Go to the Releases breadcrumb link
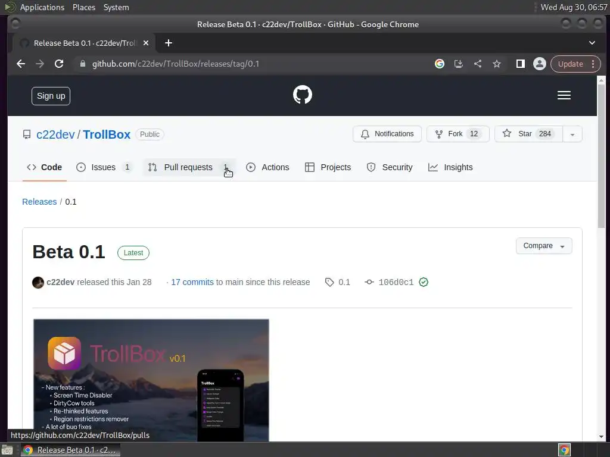Screen dimensions: 610x457 39,202
